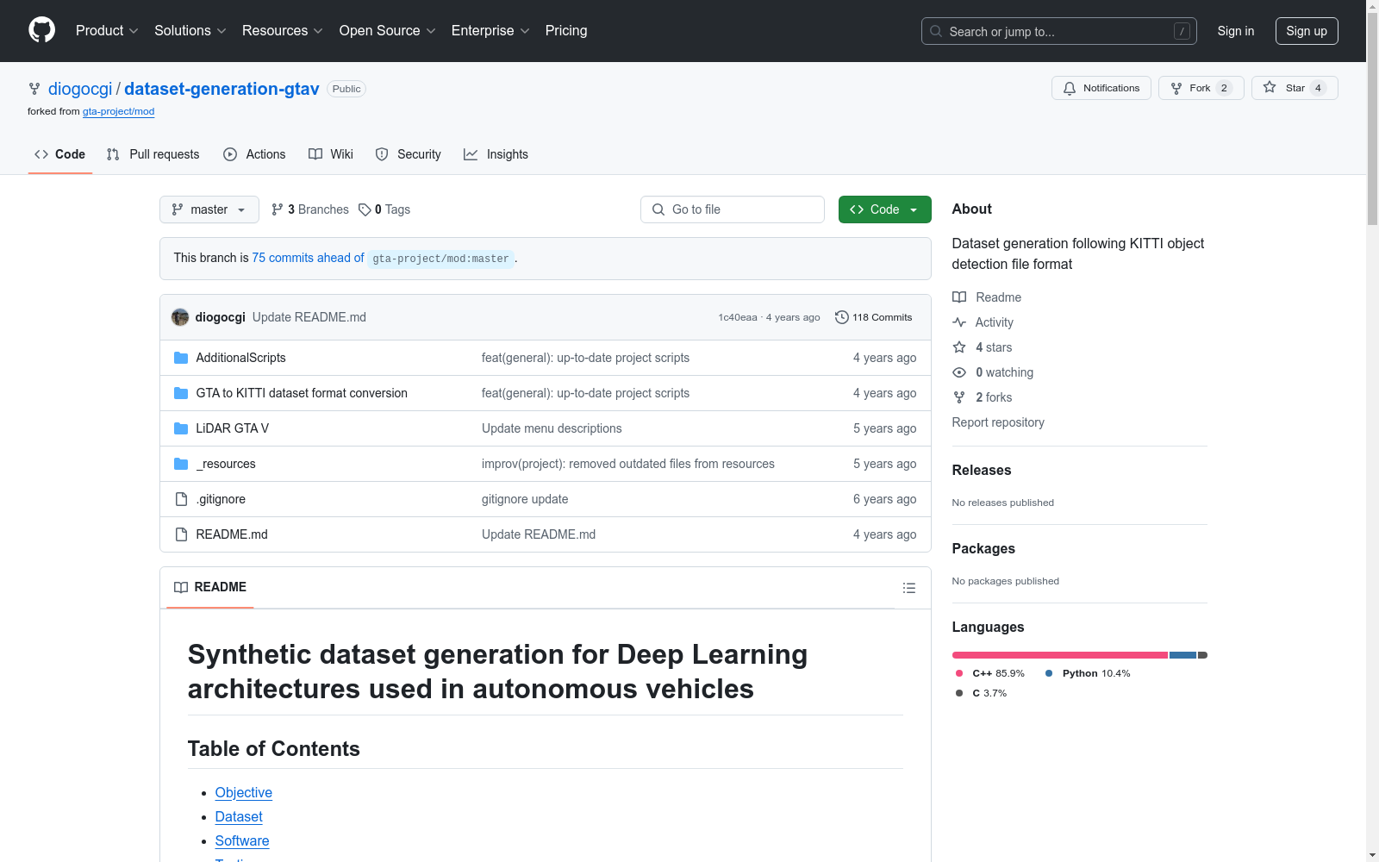Open the dataset-generation-gtav repository link
The width and height of the screenshot is (1379, 862).
[x=222, y=89]
